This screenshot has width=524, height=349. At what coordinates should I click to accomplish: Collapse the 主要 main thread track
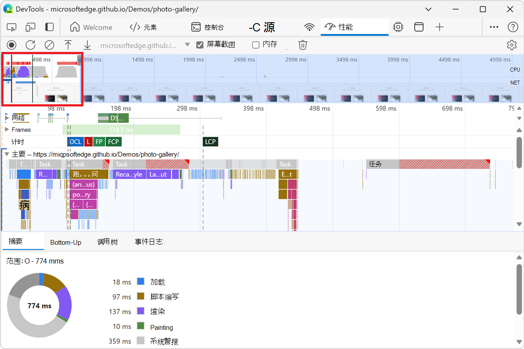(7, 154)
